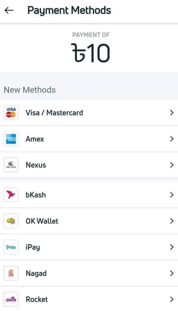
Task: Click the purple Rocket logo icon
Action: pos(11,299)
